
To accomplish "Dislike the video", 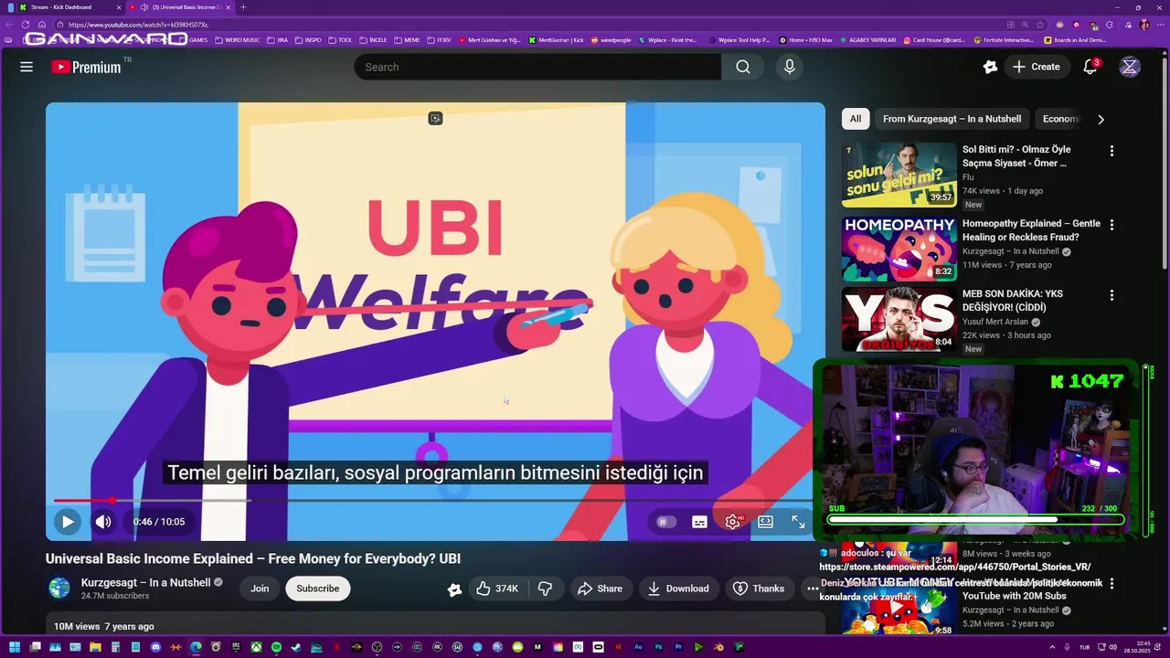I will [546, 589].
